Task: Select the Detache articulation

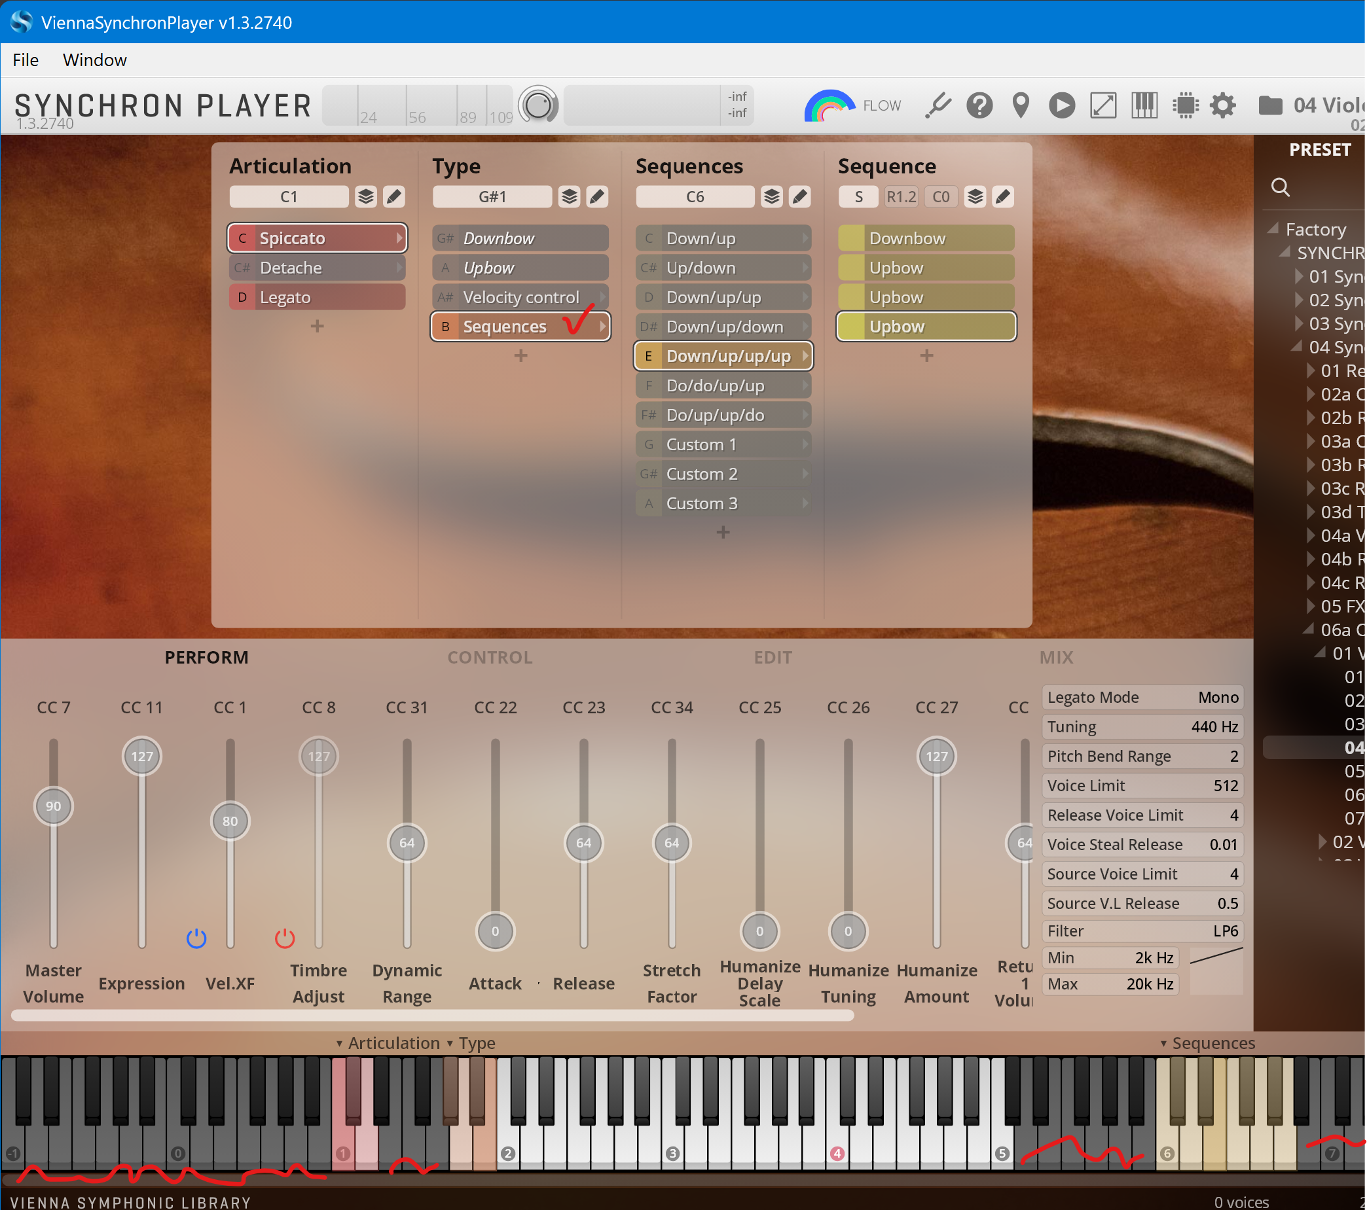Action: coord(317,268)
